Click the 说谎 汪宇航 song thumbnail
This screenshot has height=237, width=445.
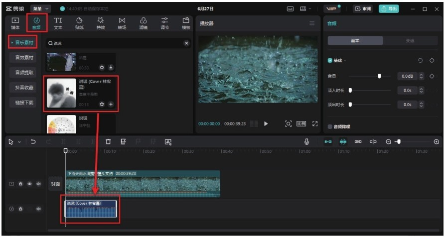click(x=61, y=124)
